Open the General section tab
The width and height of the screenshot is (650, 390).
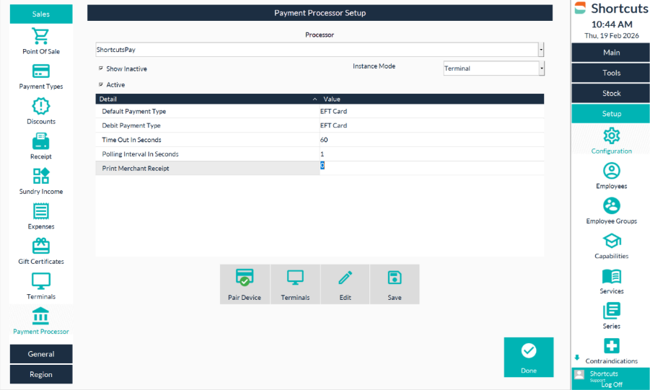pos(41,354)
